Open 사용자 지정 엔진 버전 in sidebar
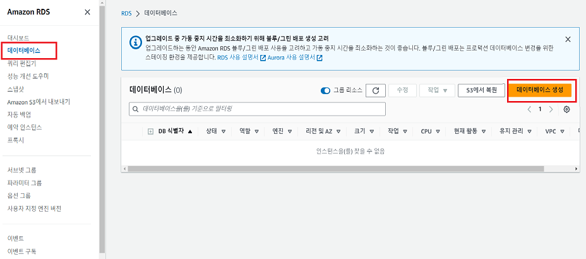 [x=34, y=208]
